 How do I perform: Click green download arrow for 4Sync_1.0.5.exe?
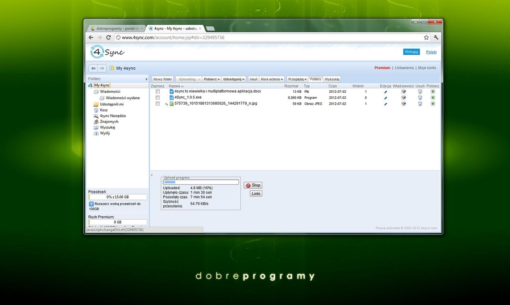433,98
